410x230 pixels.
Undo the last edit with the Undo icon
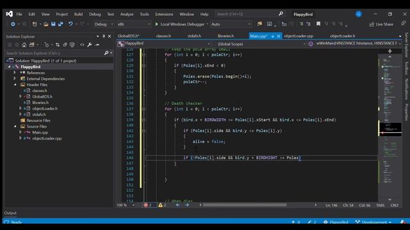pos(70,24)
